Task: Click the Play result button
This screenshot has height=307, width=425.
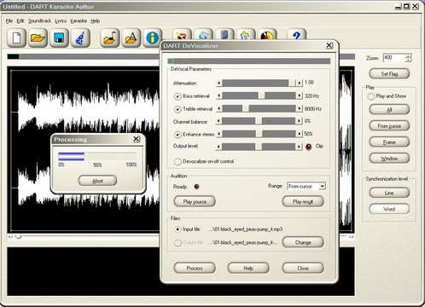Action: point(303,201)
